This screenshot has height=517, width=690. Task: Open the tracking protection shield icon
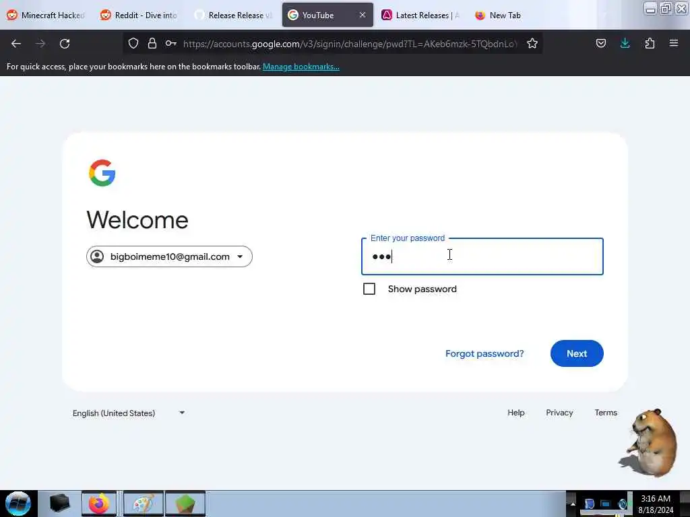pyautogui.click(x=133, y=43)
